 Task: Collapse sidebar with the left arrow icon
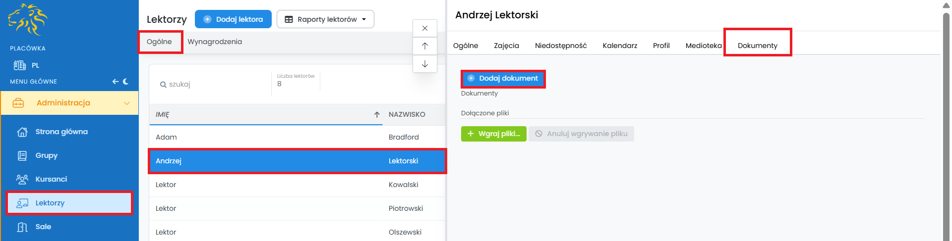[115, 82]
